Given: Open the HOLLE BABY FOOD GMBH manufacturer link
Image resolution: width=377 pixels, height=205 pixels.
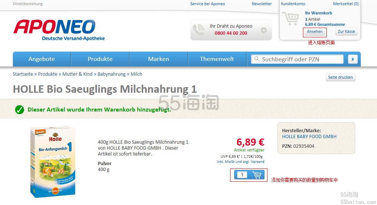Looking at the screenshot, I should tap(309, 137).
